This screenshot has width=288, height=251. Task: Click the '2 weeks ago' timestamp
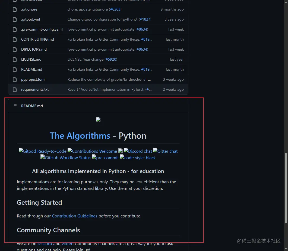(173, 89)
